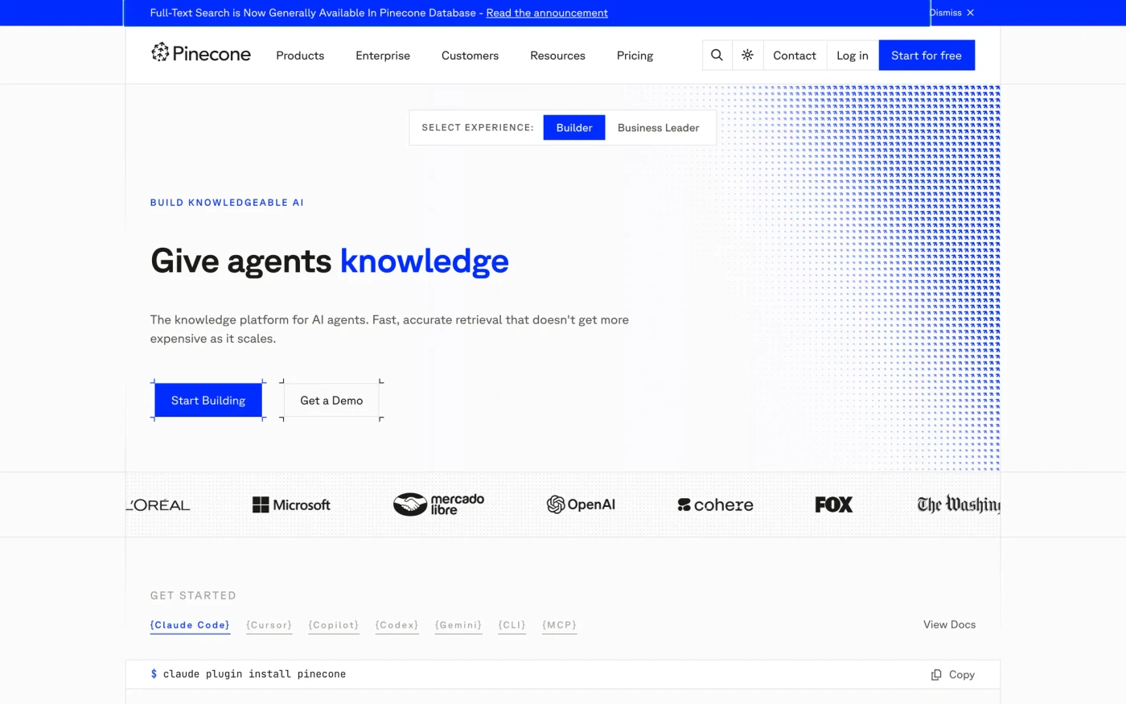Open the {Gemini} tab

click(458, 625)
